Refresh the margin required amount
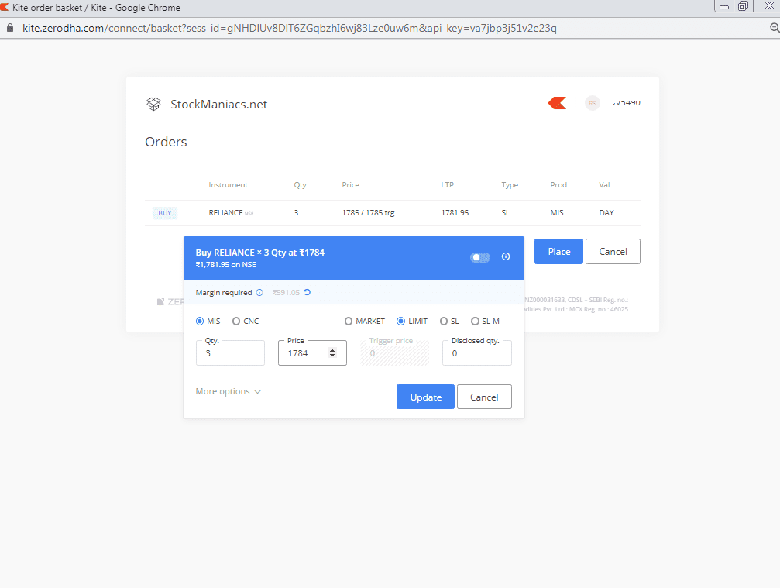The image size is (780, 588). pos(308,292)
